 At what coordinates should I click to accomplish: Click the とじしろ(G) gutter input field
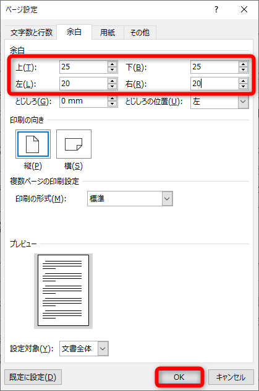coord(83,101)
